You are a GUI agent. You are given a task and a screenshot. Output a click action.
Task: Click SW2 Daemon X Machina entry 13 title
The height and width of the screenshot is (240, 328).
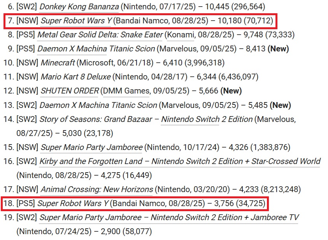tap(98, 105)
